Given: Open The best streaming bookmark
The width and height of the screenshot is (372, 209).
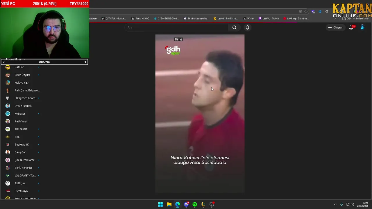Looking at the screenshot, I should coord(196,19).
